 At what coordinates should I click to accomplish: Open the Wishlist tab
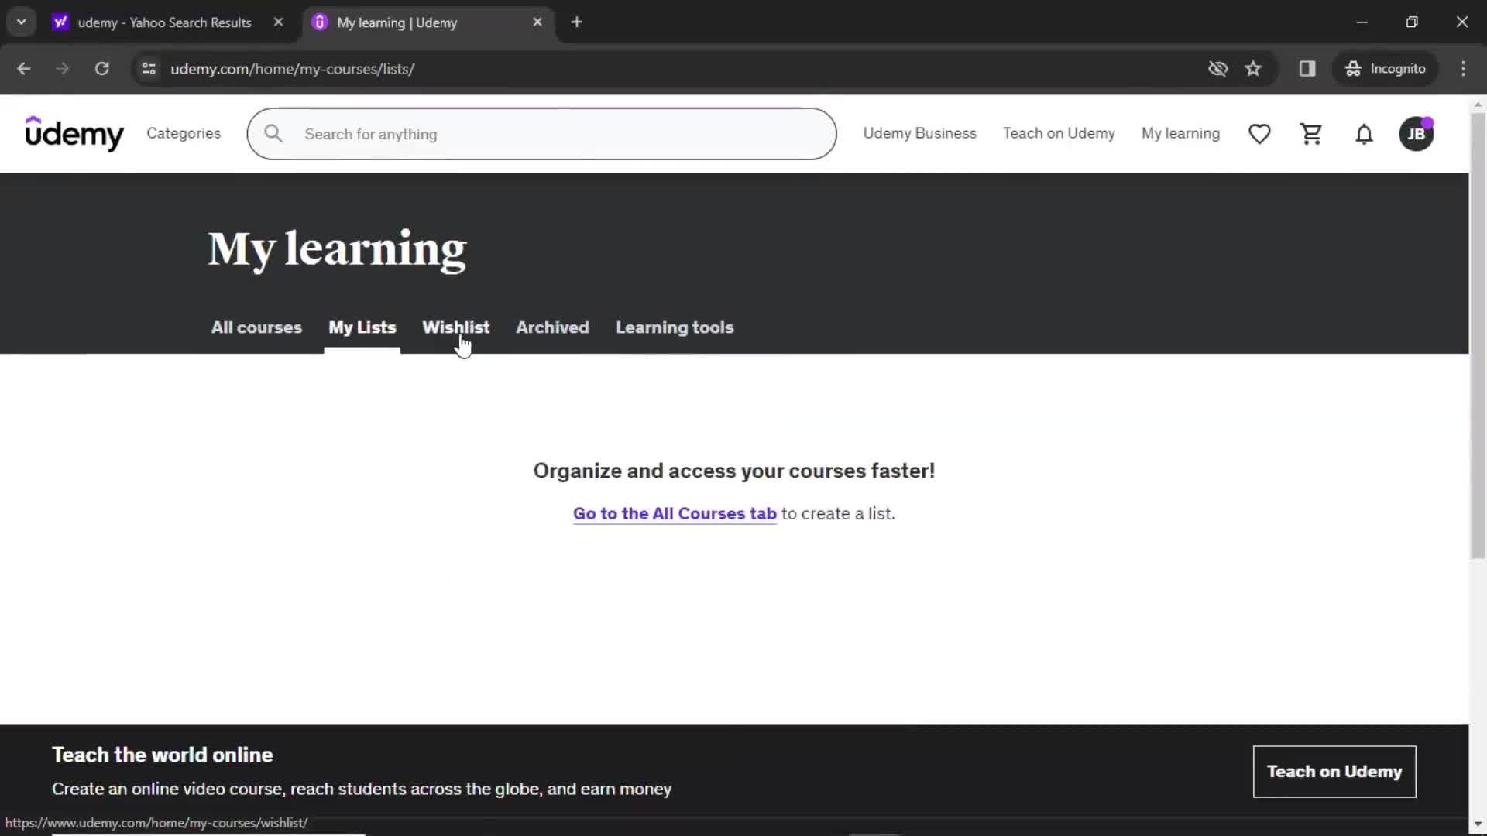pyautogui.click(x=455, y=327)
